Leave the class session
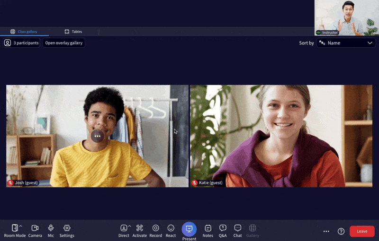This screenshot has height=241, width=379. [x=362, y=232]
